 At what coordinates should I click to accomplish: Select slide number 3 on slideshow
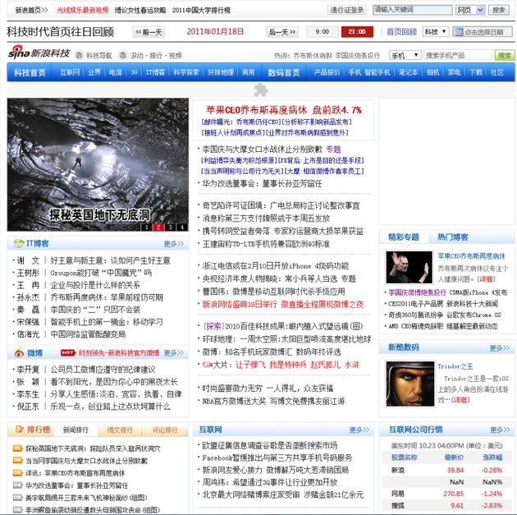[x=170, y=227]
